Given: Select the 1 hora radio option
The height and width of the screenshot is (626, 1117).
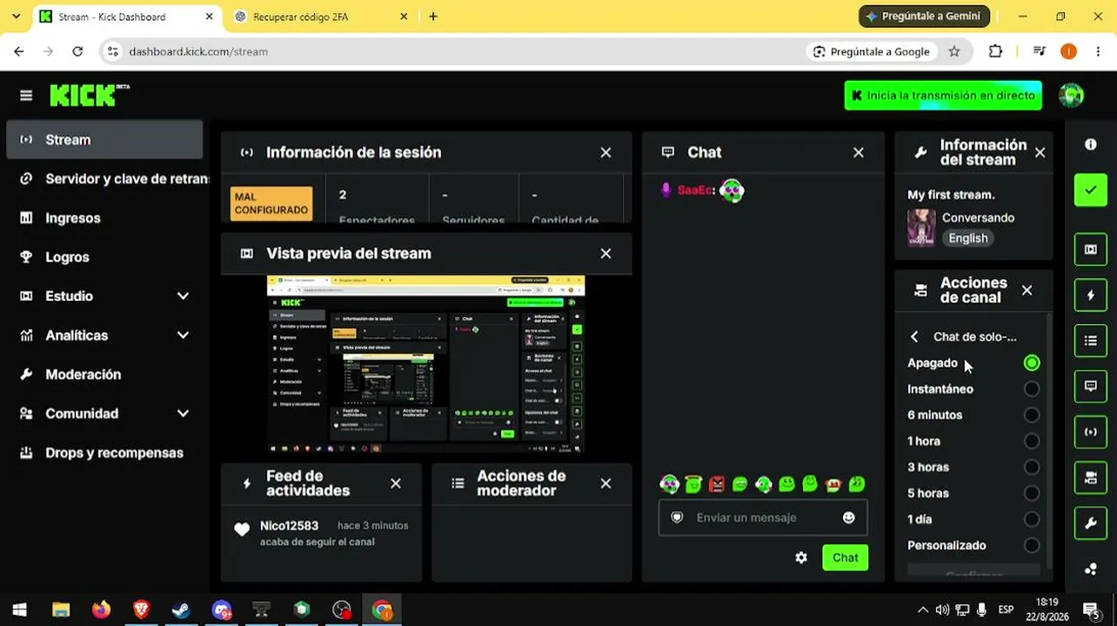Looking at the screenshot, I should pyautogui.click(x=1032, y=442).
